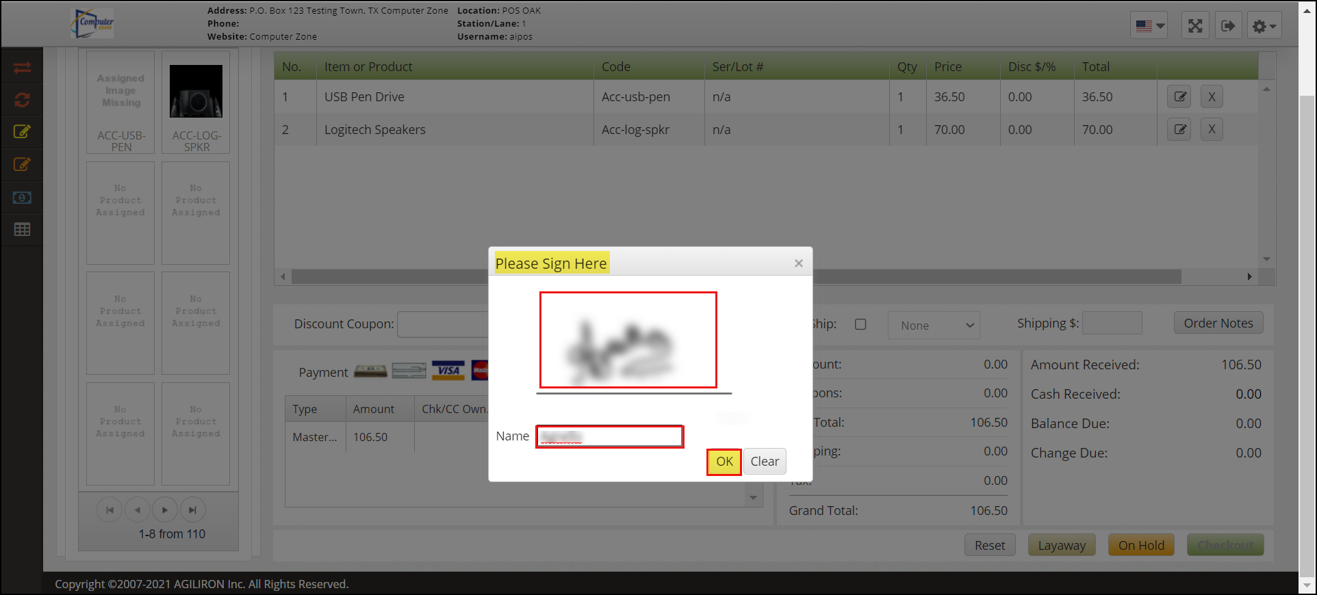The width and height of the screenshot is (1317, 595).
Task: Click the Master... payment type cell
Action: coord(315,437)
